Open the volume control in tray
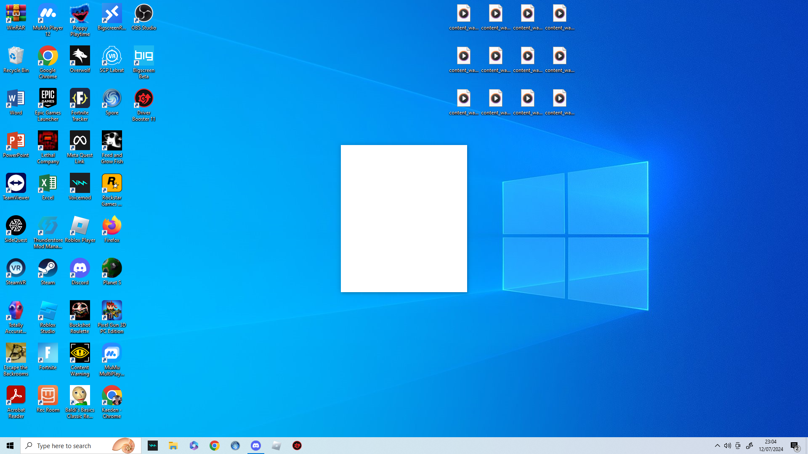The height and width of the screenshot is (454, 808). tap(727, 446)
